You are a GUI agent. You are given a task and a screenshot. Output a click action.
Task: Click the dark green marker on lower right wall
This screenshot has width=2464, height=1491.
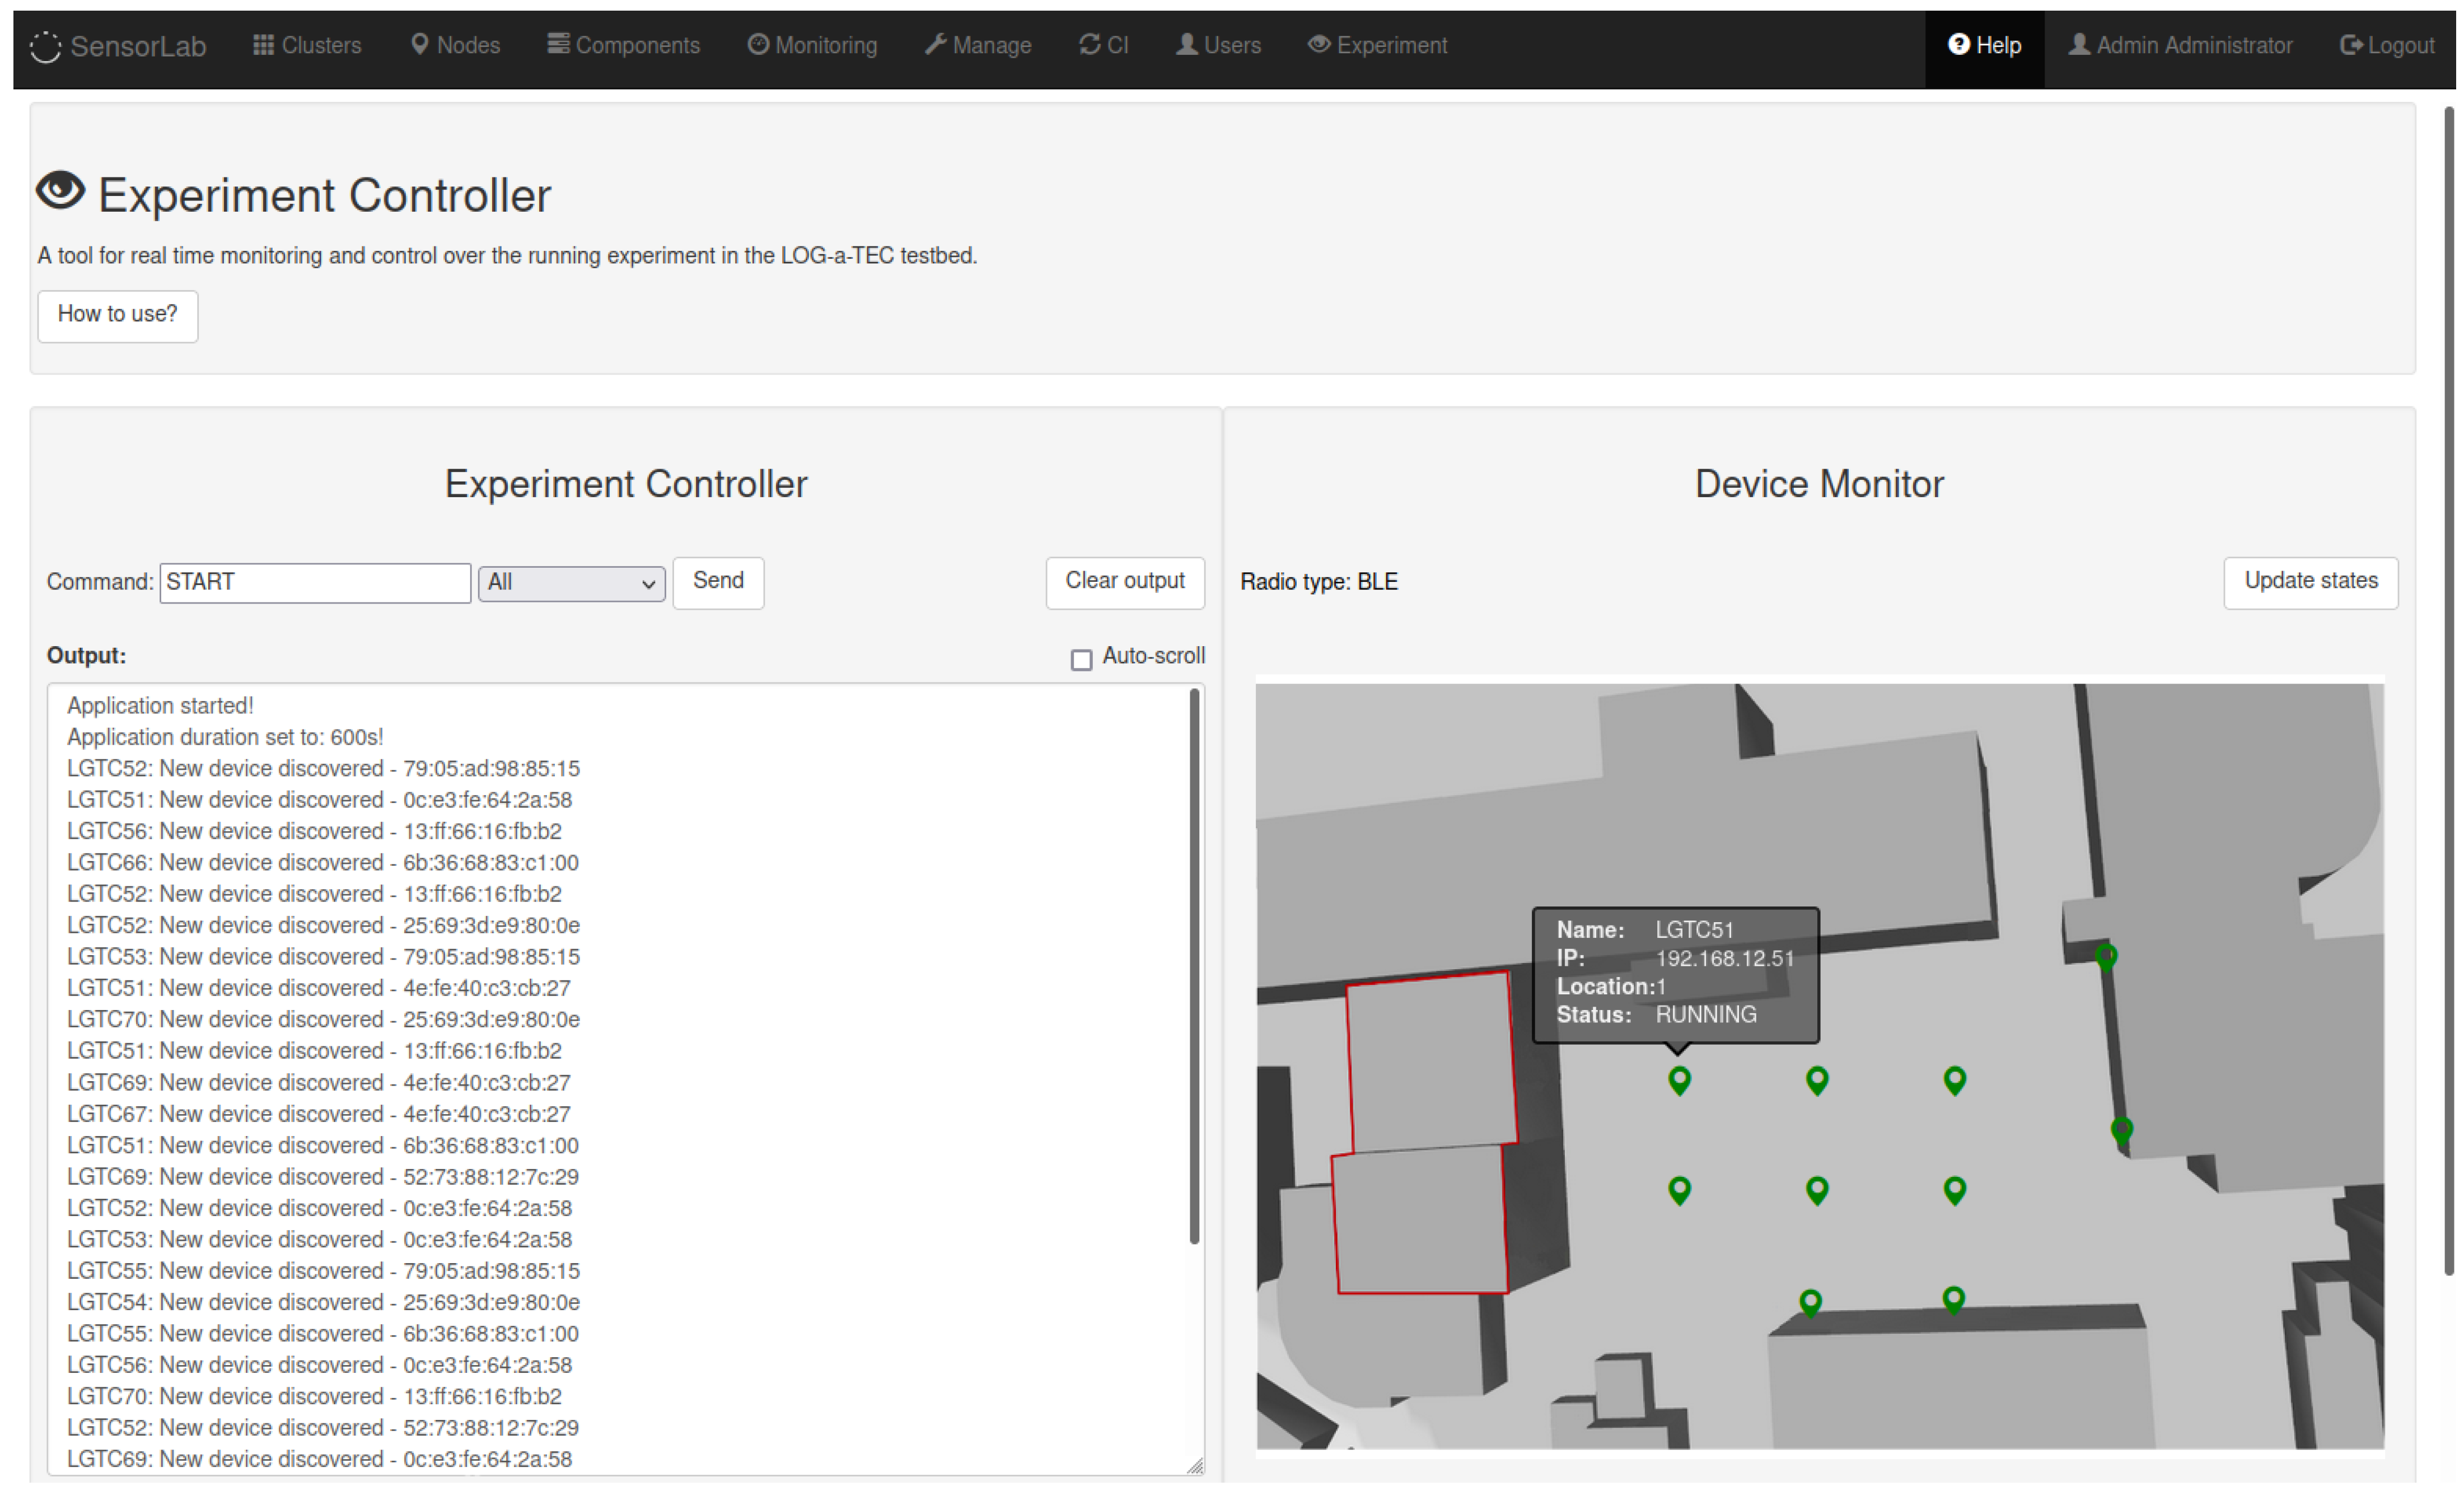coord(2121,1129)
